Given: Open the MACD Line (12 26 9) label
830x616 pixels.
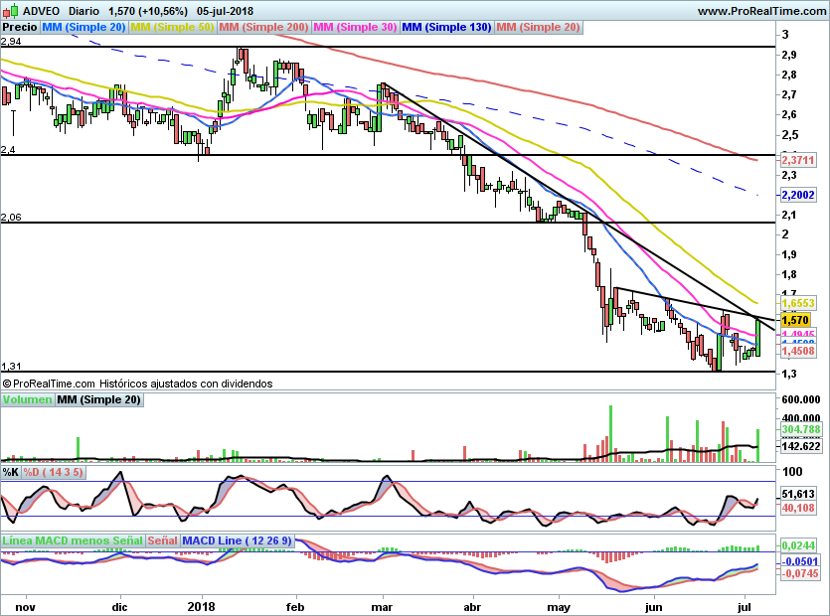Looking at the screenshot, I should pos(237,540).
